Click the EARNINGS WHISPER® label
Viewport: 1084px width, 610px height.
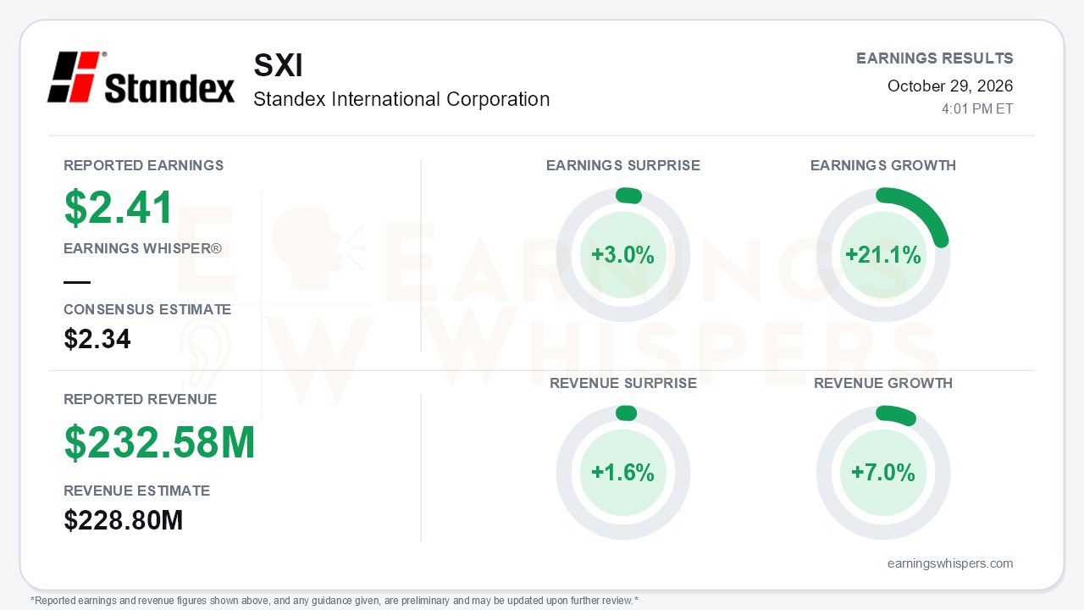click(142, 249)
